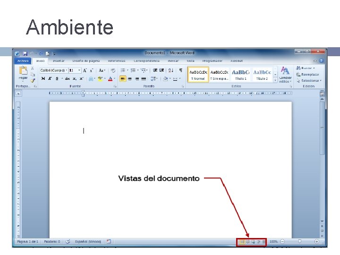Viewport: 340px width, 255px height.
Task: Open Word Help via the question mark icon
Action: click(x=322, y=61)
